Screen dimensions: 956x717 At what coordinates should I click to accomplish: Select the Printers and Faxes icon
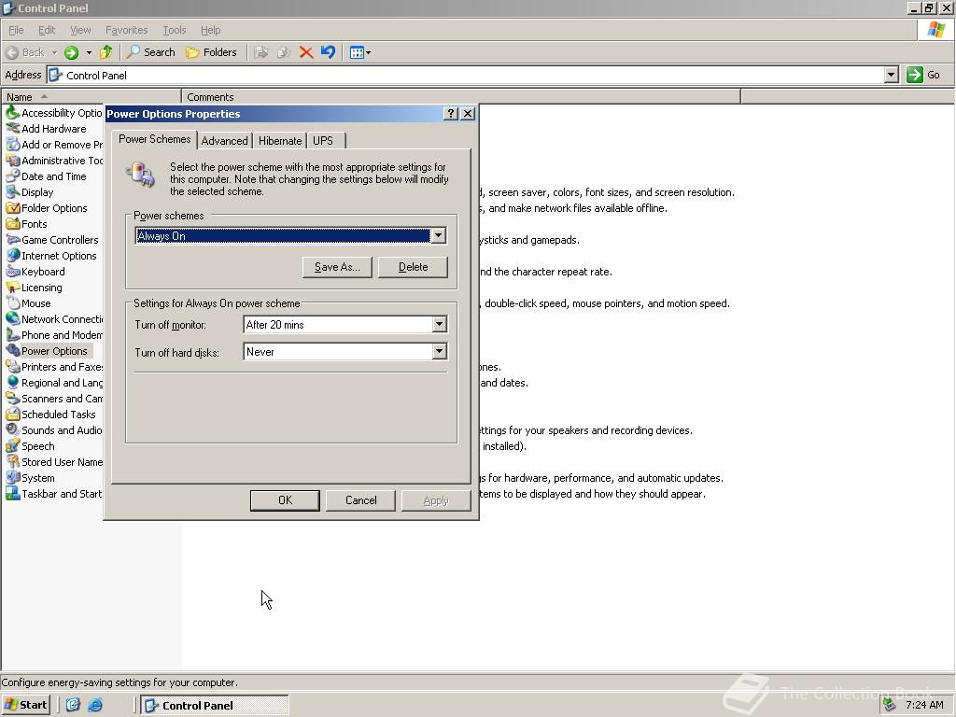tap(13, 366)
